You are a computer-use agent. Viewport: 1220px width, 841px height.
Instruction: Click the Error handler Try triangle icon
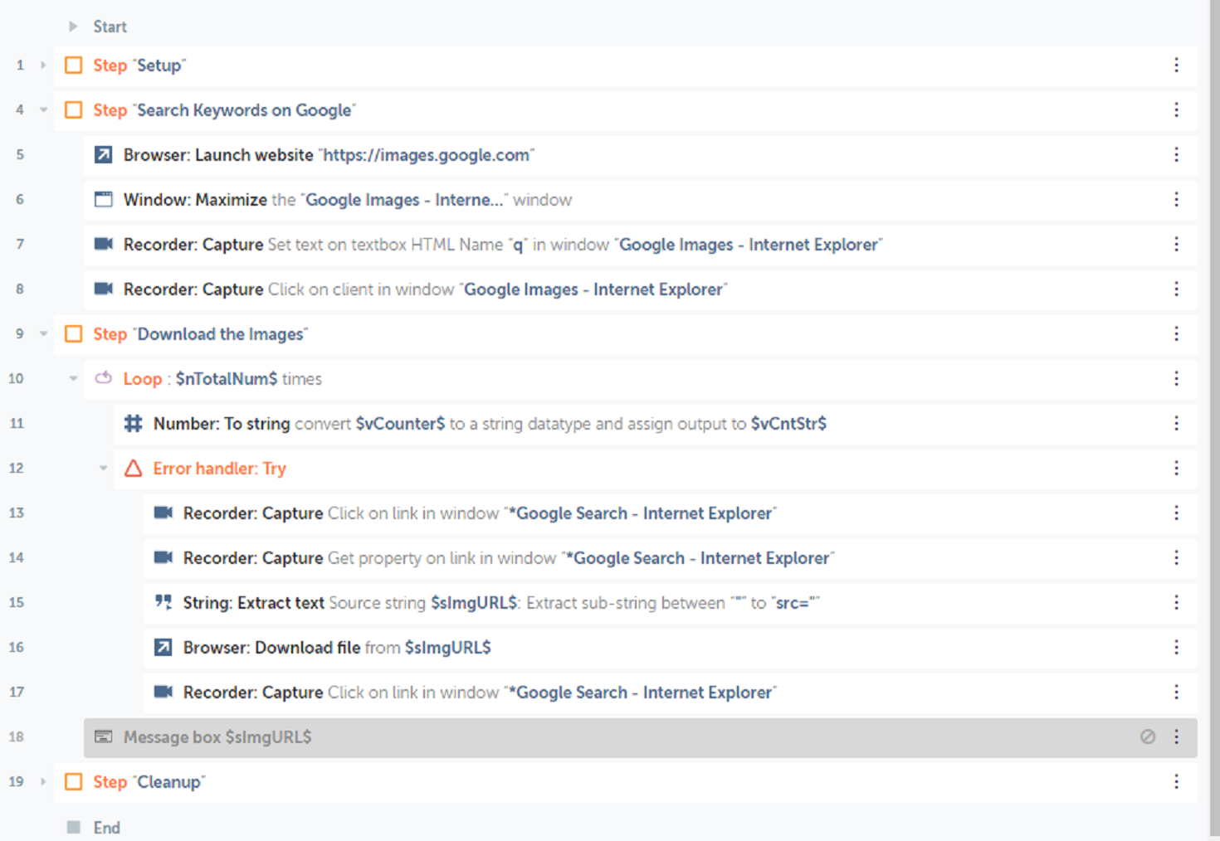coord(133,469)
